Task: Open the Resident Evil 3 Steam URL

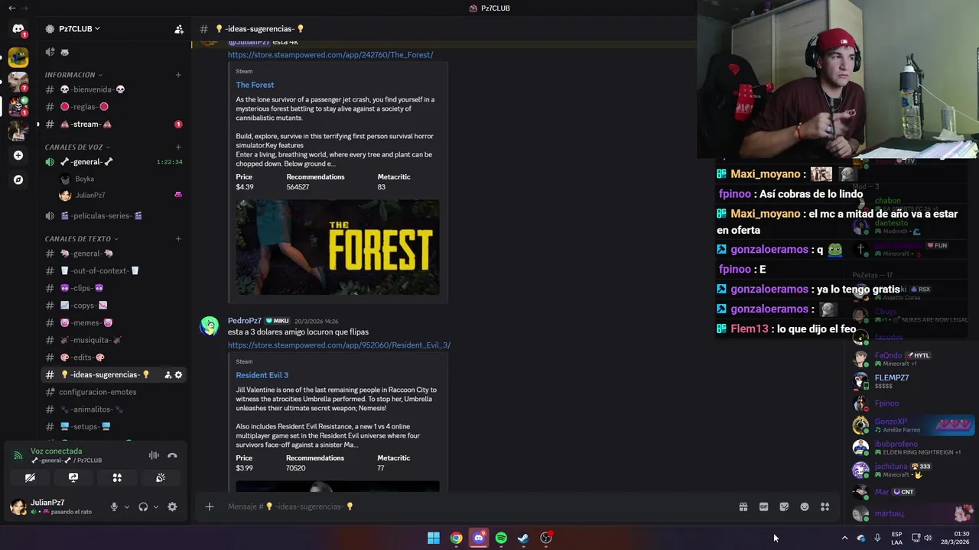Action: (x=339, y=345)
